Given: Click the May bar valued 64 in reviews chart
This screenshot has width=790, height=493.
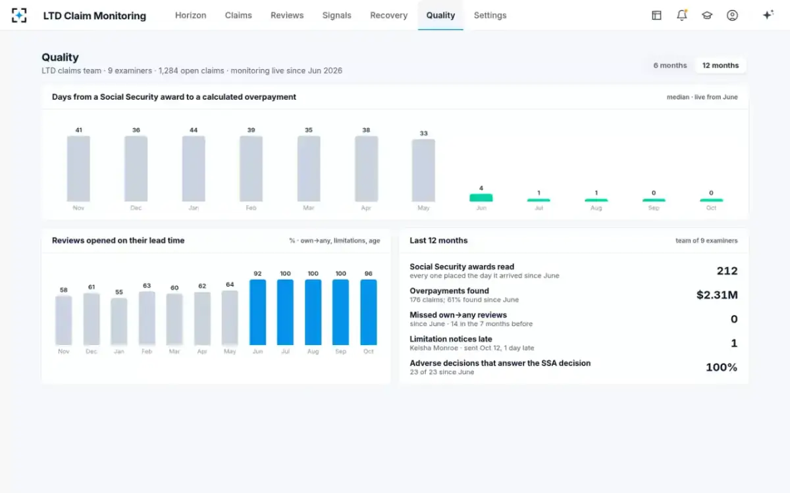Looking at the screenshot, I should coord(230,318).
